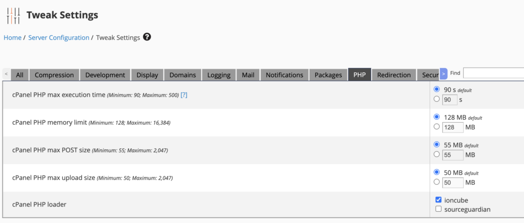Choose the 55 MB default POST size
The width and height of the screenshot is (524, 223).
click(436, 145)
